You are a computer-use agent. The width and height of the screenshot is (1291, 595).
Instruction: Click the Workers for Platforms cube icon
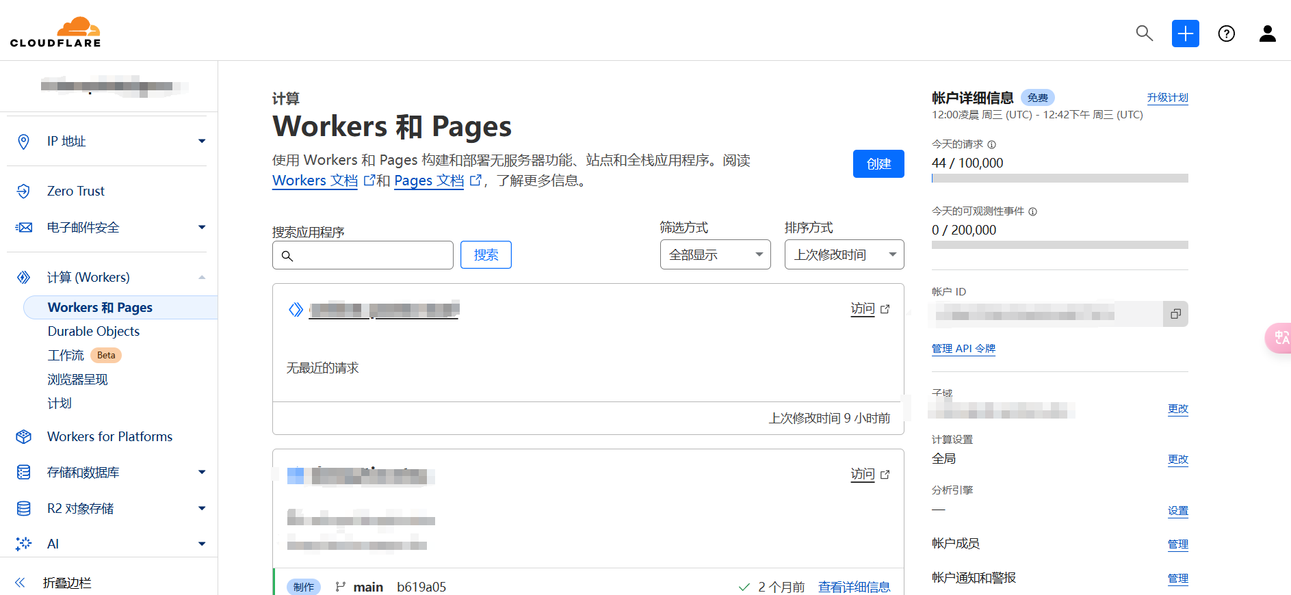tap(24, 436)
